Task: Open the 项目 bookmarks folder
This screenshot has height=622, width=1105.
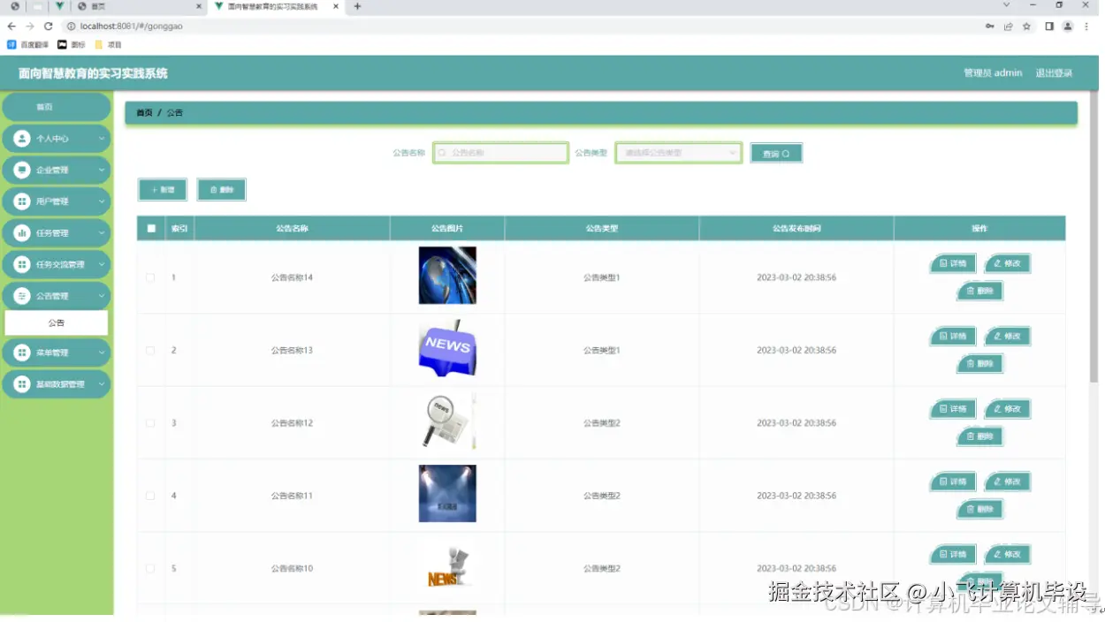Action: (109, 44)
